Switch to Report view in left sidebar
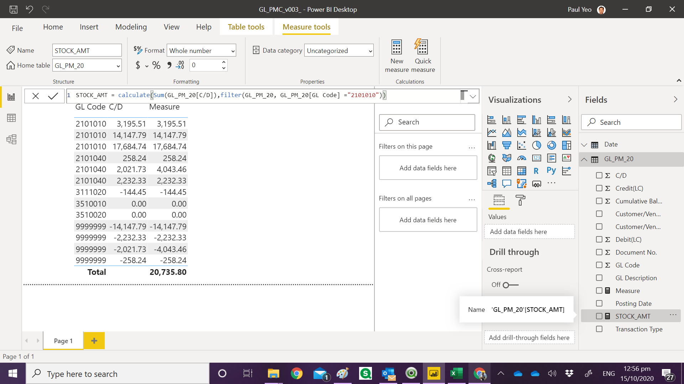 [x=11, y=97]
